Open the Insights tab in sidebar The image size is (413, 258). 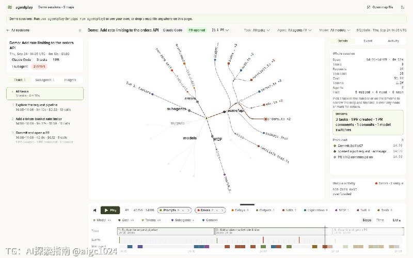[70, 80]
